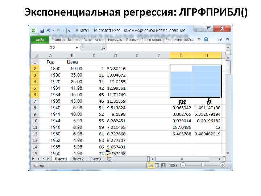Select Page Layout view icon
Screen dimensions: 261x196
point(157,166)
